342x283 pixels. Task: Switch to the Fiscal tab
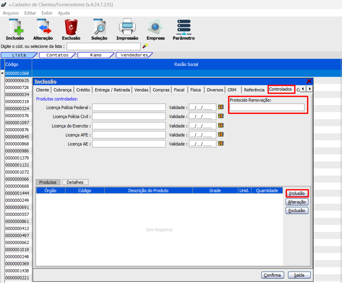pyautogui.click(x=179, y=90)
